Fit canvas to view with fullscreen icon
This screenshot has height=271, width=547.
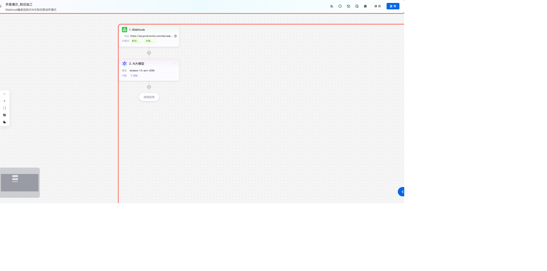5,108
